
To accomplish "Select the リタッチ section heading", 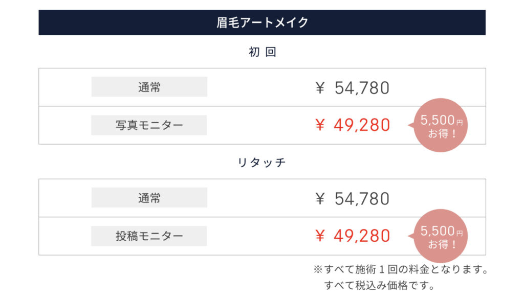I will pos(262,163).
